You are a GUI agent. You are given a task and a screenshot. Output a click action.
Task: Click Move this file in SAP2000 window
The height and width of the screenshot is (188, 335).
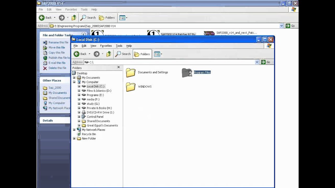coord(57,48)
